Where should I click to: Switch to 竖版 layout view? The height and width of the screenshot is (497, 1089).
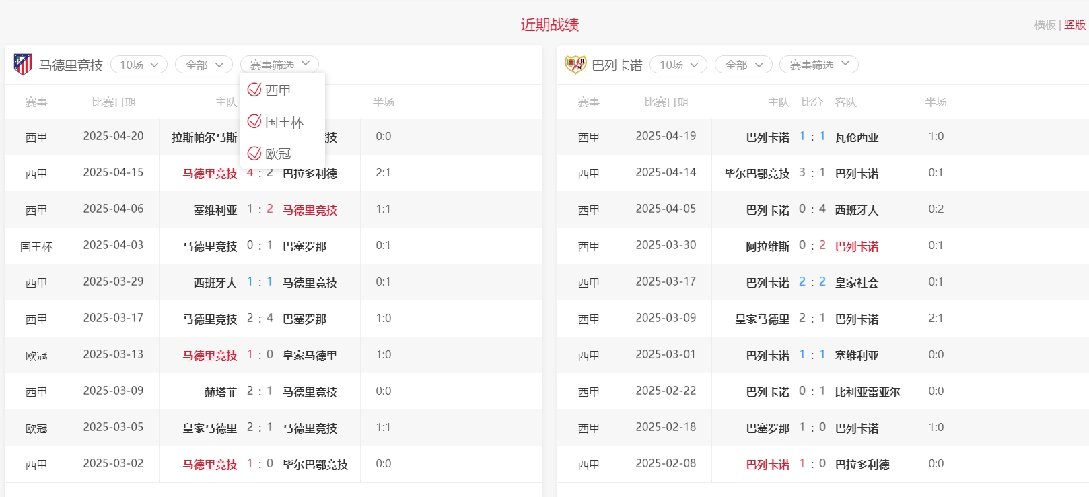pyautogui.click(x=1075, y=25)
